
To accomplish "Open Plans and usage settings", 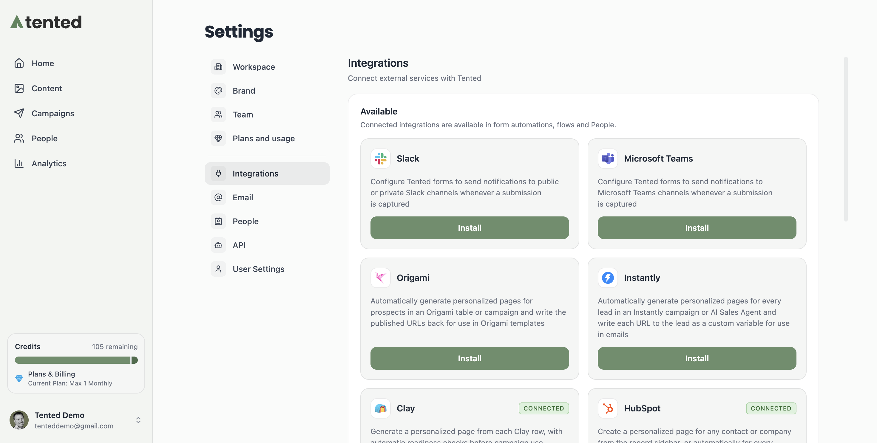I will (x=267, y=139).
